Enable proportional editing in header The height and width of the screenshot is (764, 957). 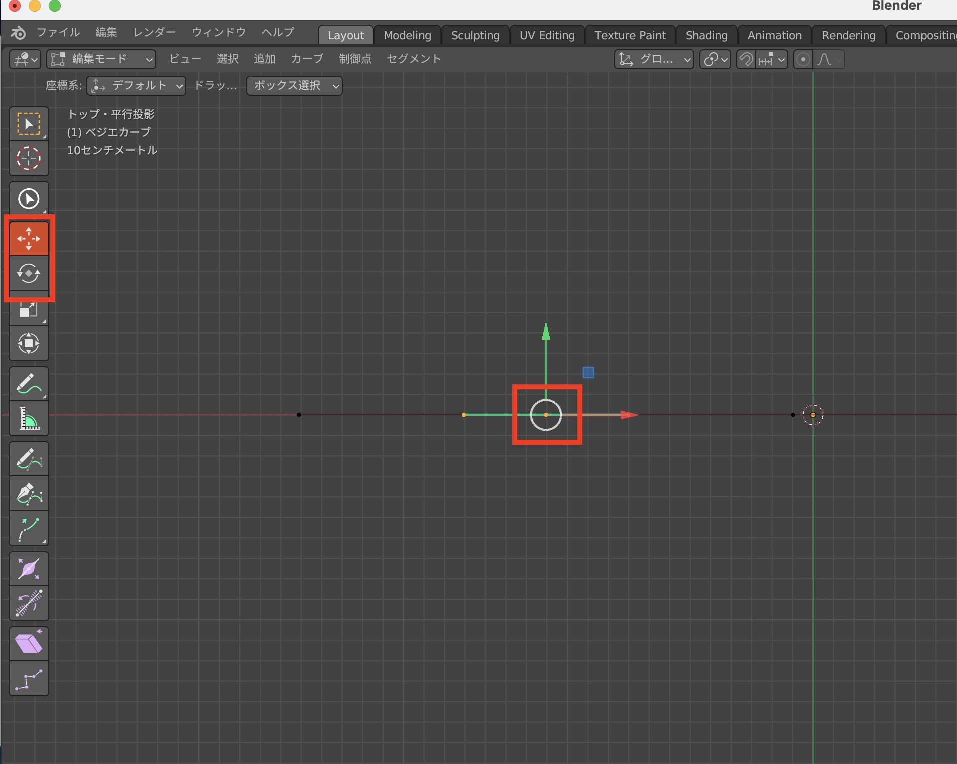coord(803,60)
